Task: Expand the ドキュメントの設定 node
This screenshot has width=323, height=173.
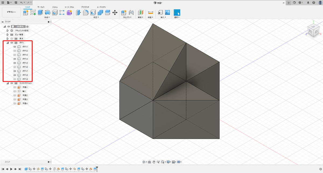Action: 8,31
